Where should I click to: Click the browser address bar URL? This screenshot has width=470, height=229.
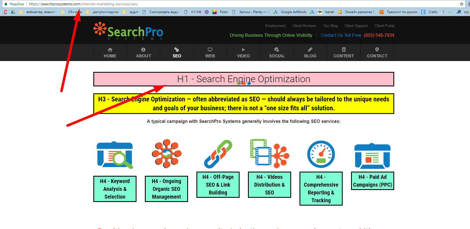pyautogui.click(x=83, y=4)
